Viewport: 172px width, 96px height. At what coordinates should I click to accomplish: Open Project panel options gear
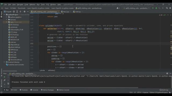(x=24, y=11)
